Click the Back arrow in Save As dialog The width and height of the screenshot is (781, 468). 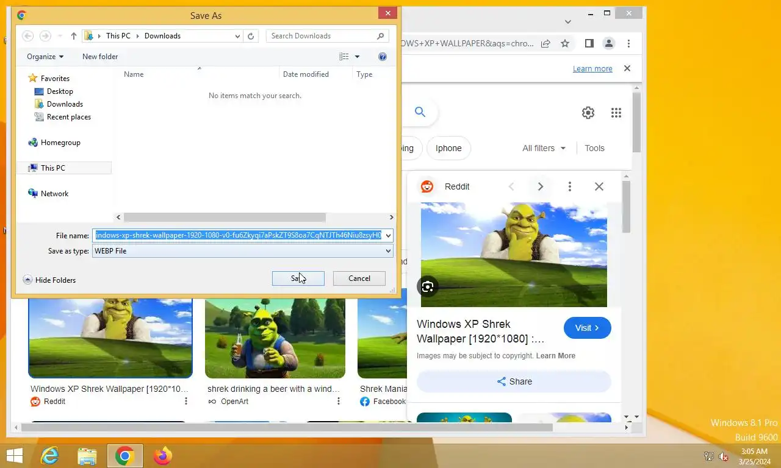click(x=27, y=36)
